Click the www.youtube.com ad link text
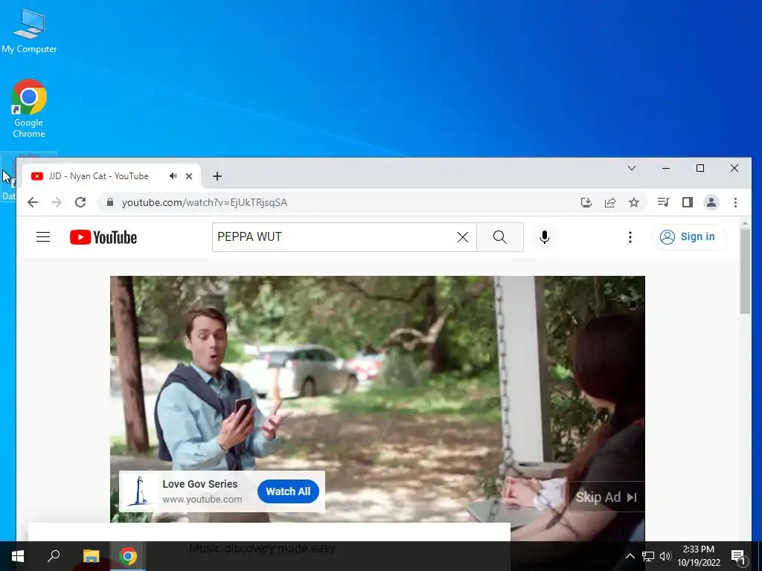This screenshot has height=571, width=762. tap(202, 500)
